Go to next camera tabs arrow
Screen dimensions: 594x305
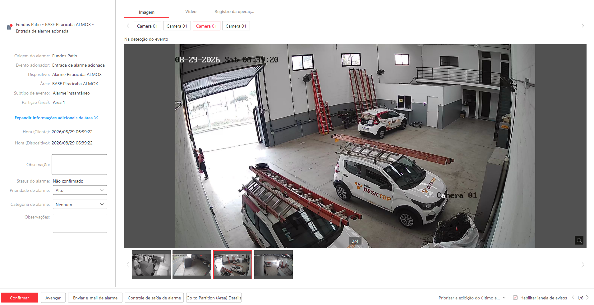(583, 26)
